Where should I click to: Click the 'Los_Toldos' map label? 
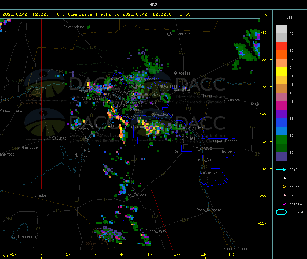point(136,195)
